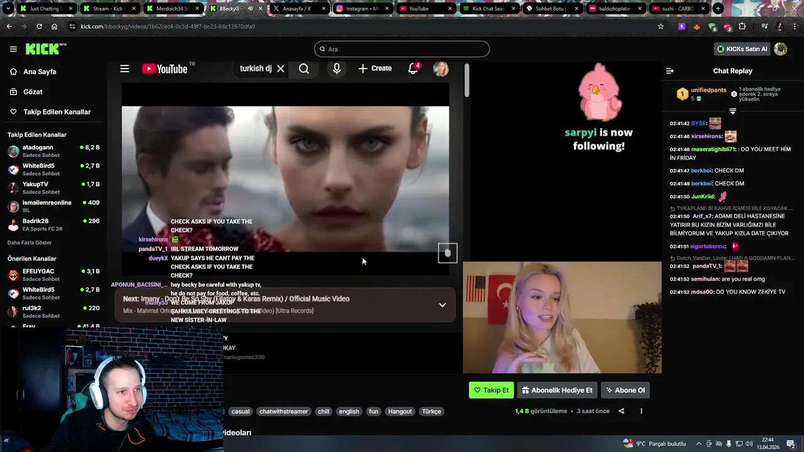Click the YouTube voice search microphone
The image size is (804, 452).
point(337,68)
